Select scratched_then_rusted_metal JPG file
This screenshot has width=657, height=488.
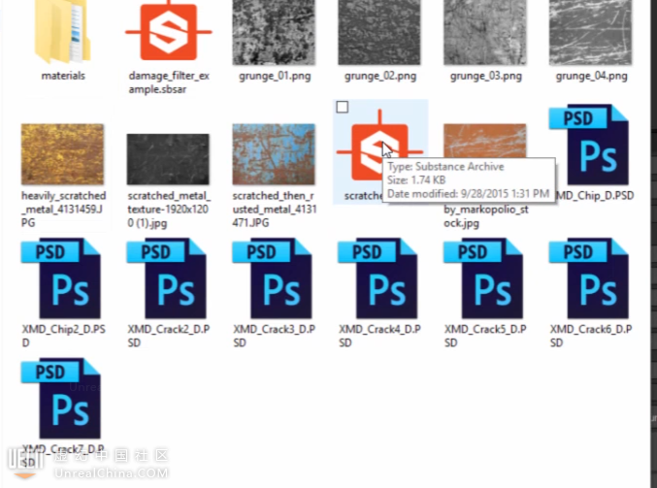click(274, 154)
